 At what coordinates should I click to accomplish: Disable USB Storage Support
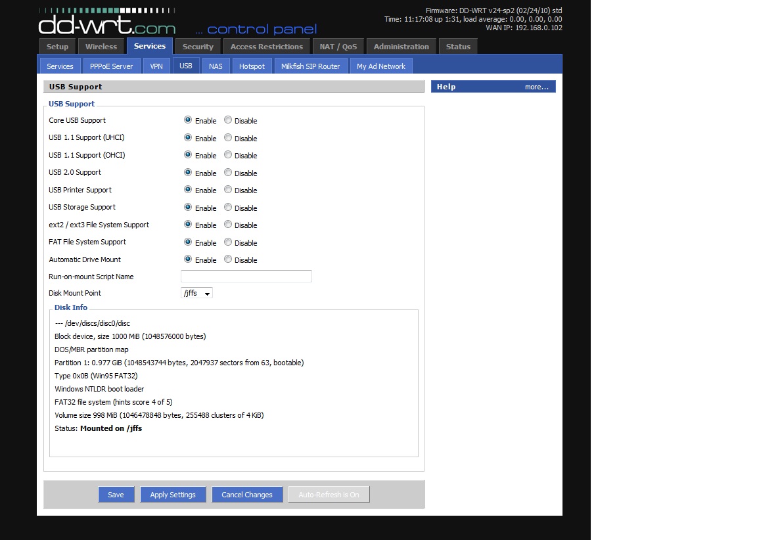pos(228,208)
